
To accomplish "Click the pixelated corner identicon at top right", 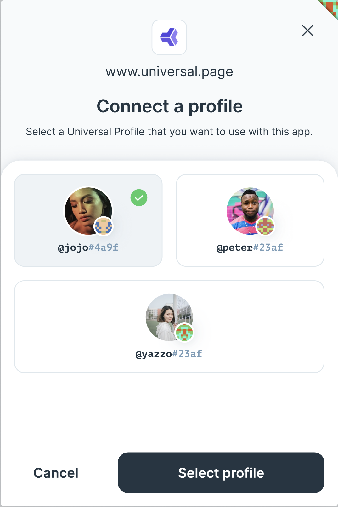I will [330, 8].
